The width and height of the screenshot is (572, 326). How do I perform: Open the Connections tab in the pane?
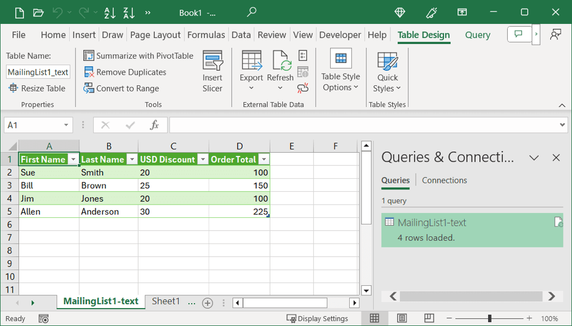point(444,180)
